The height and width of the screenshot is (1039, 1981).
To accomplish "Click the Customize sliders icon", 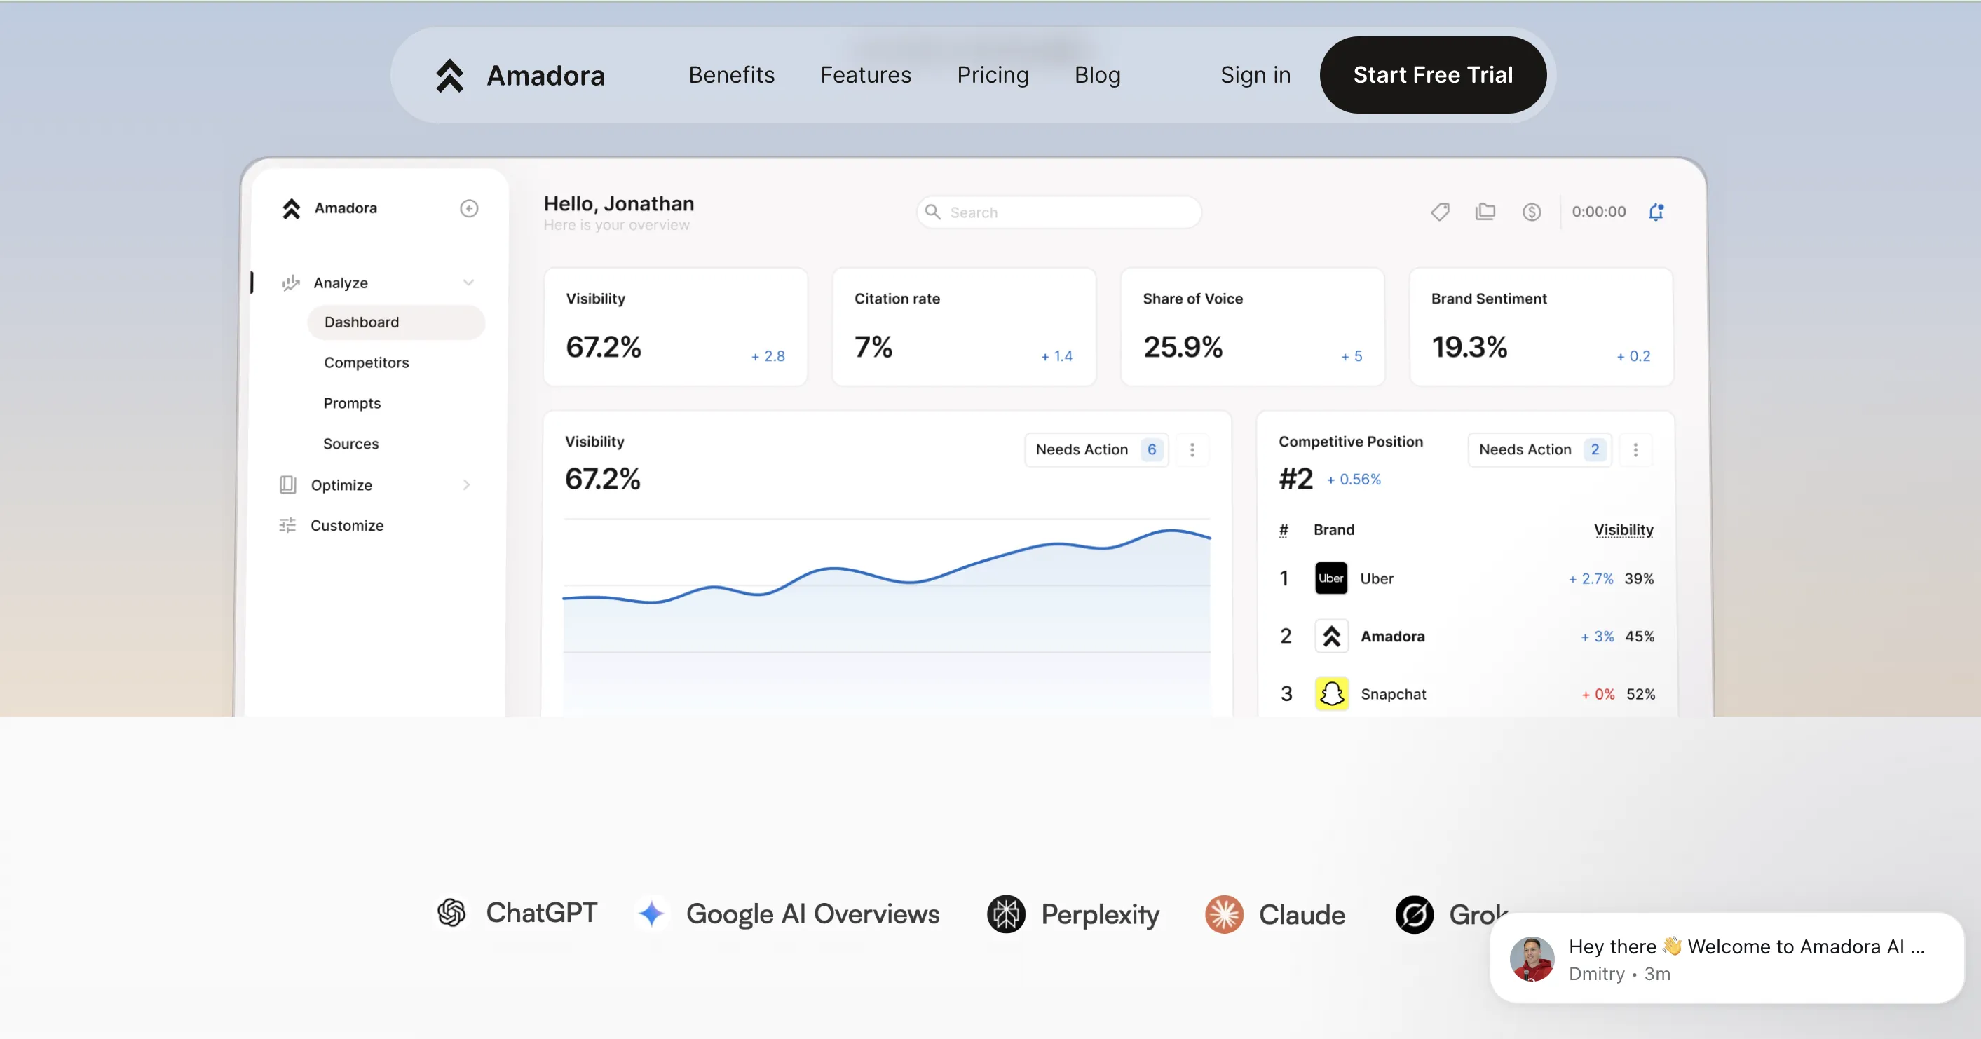I will click(x=287, y=525).
